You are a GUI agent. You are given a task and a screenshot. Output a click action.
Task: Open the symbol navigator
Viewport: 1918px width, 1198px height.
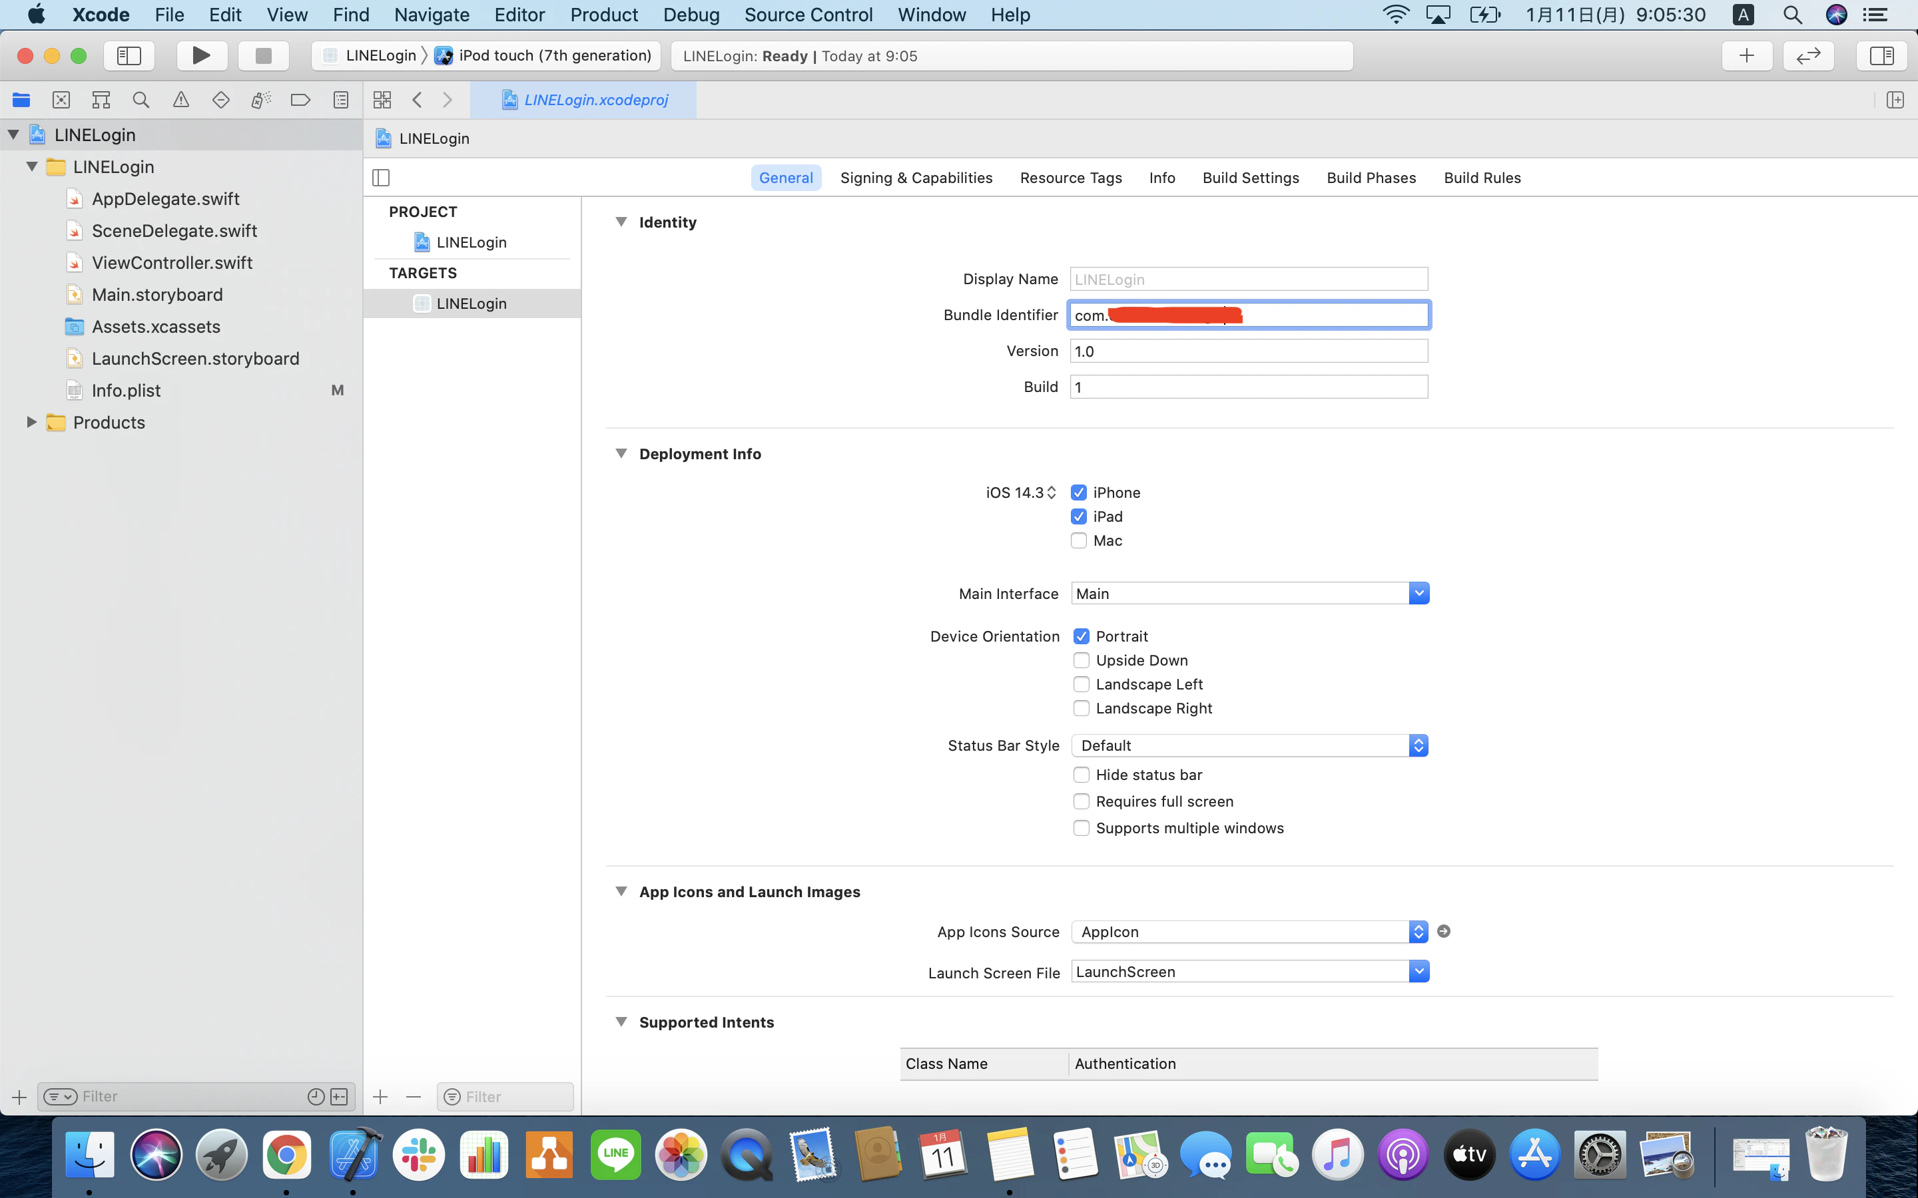101,100
